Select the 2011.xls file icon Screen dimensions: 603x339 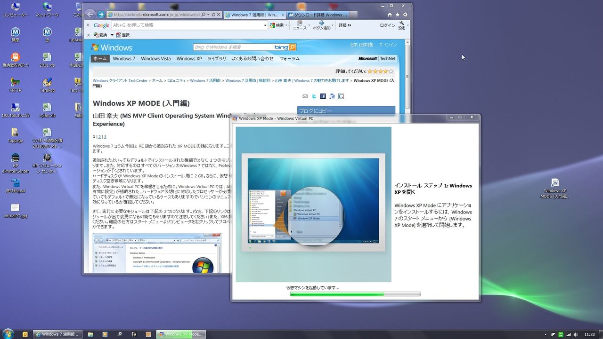click(x=47, y=60)
